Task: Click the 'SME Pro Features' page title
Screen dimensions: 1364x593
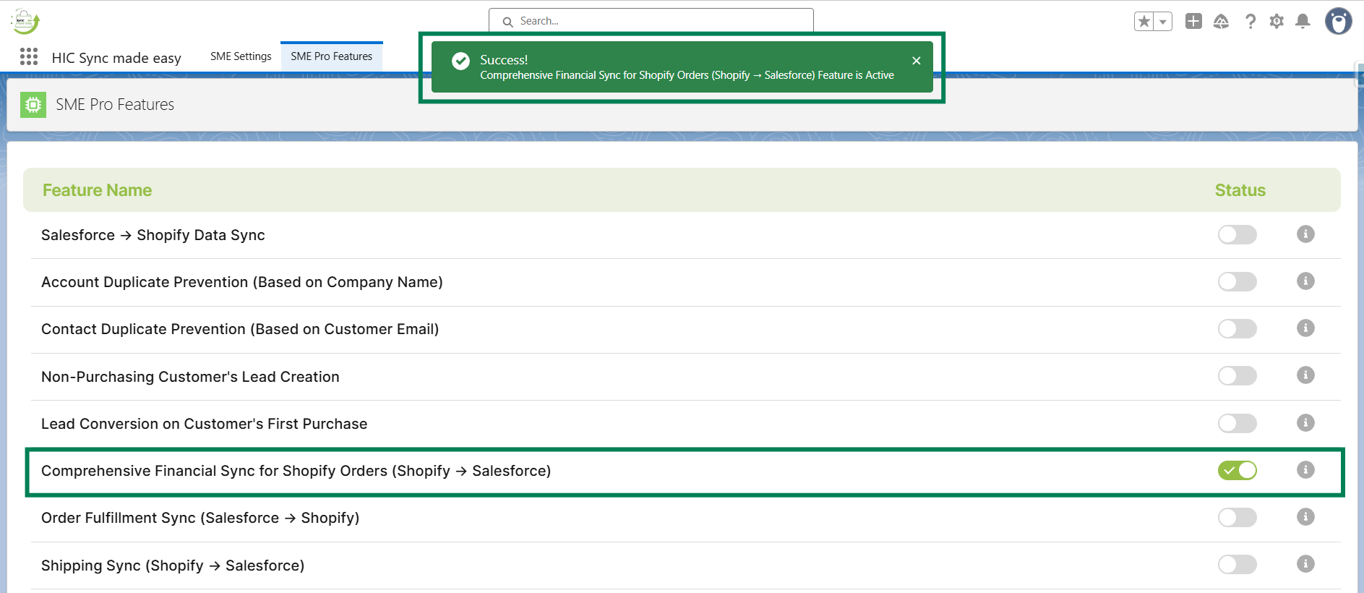Action: click(x=115, y=105)
